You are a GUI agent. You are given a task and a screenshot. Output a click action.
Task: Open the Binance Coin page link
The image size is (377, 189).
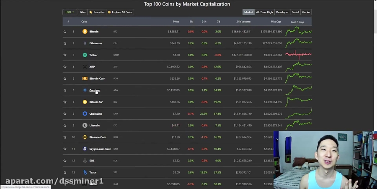[98, 137]
